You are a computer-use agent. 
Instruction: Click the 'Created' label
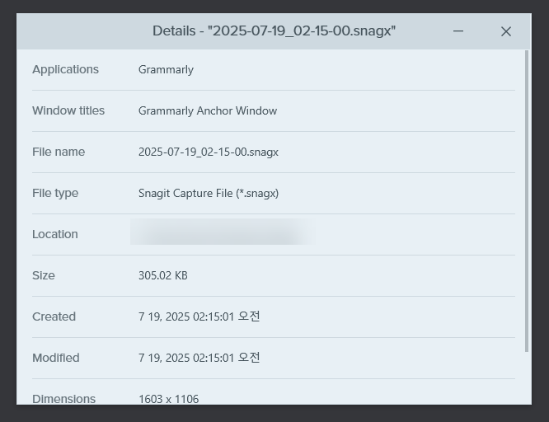(x=54, y=316)
